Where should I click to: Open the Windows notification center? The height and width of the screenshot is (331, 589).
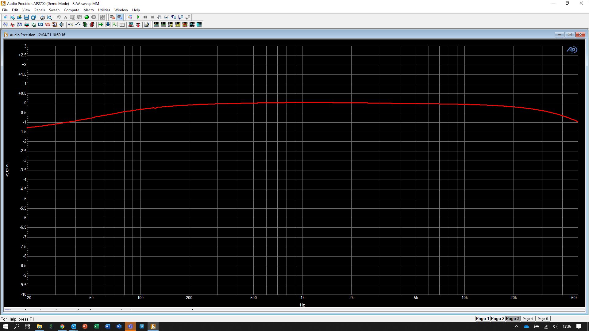[579, 326]
